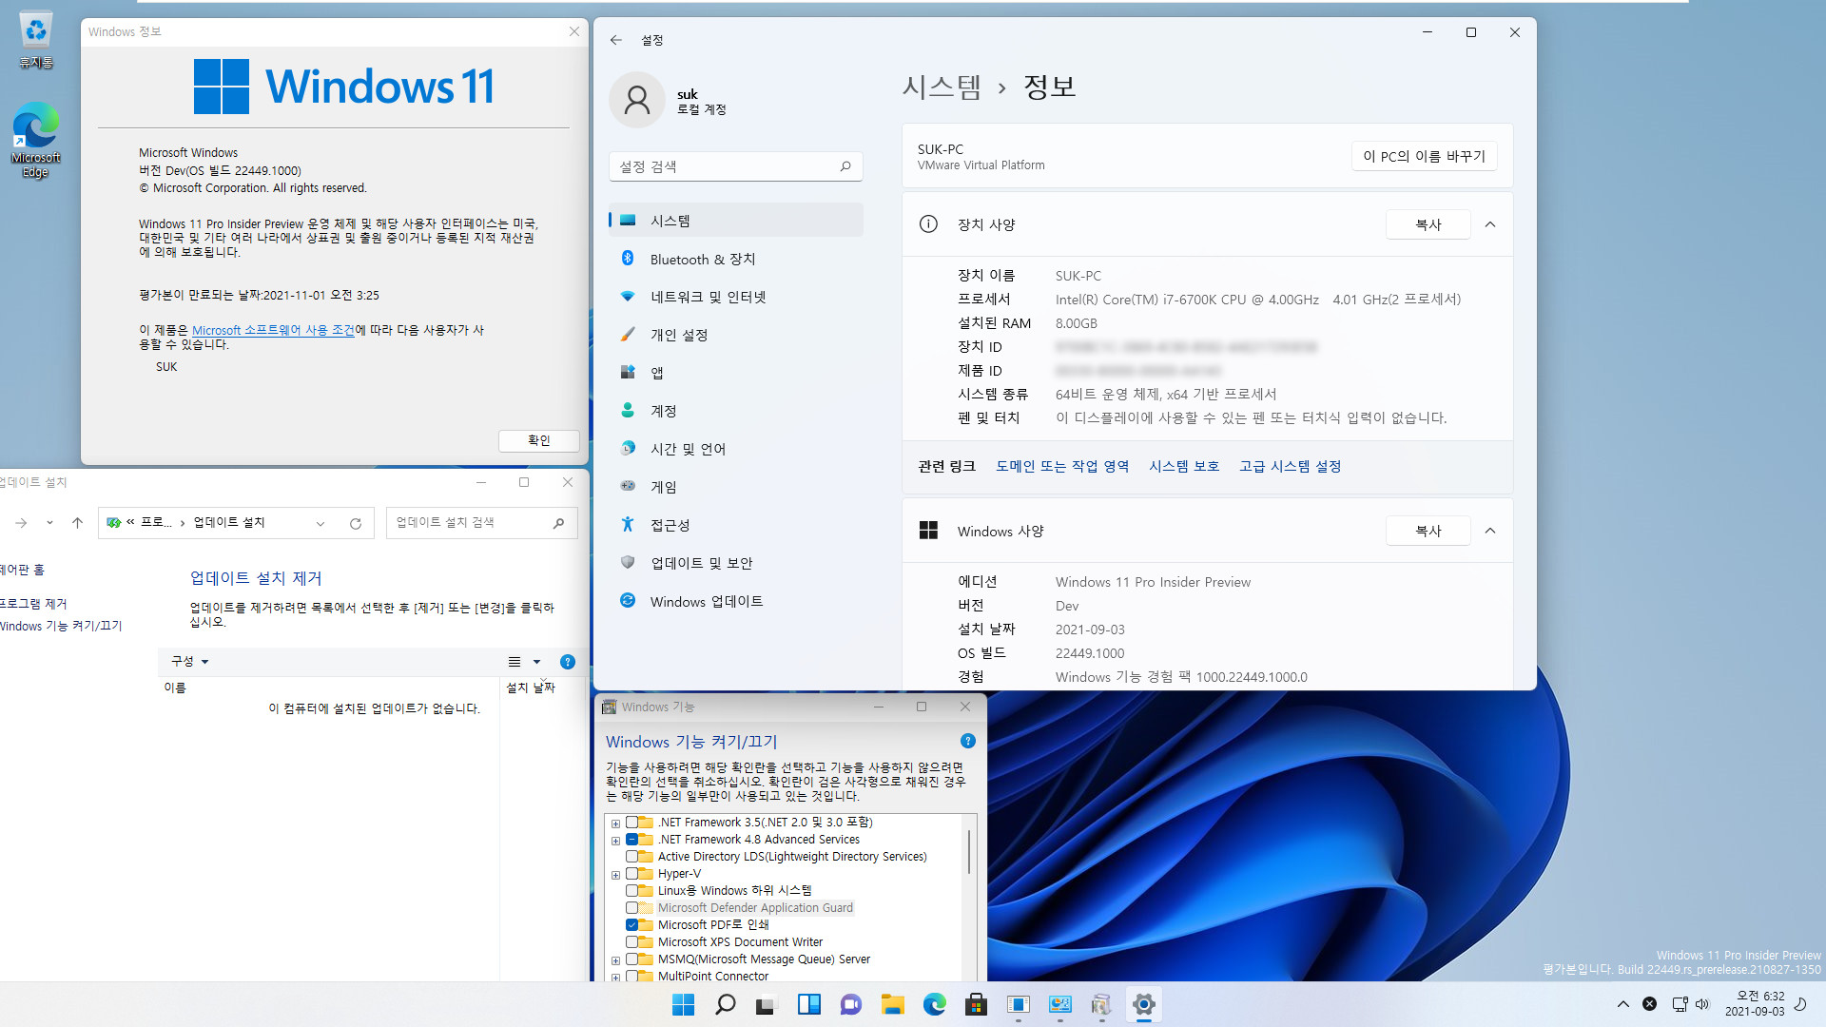Open 개인 설정 in sidebar

tap(735, 335)
